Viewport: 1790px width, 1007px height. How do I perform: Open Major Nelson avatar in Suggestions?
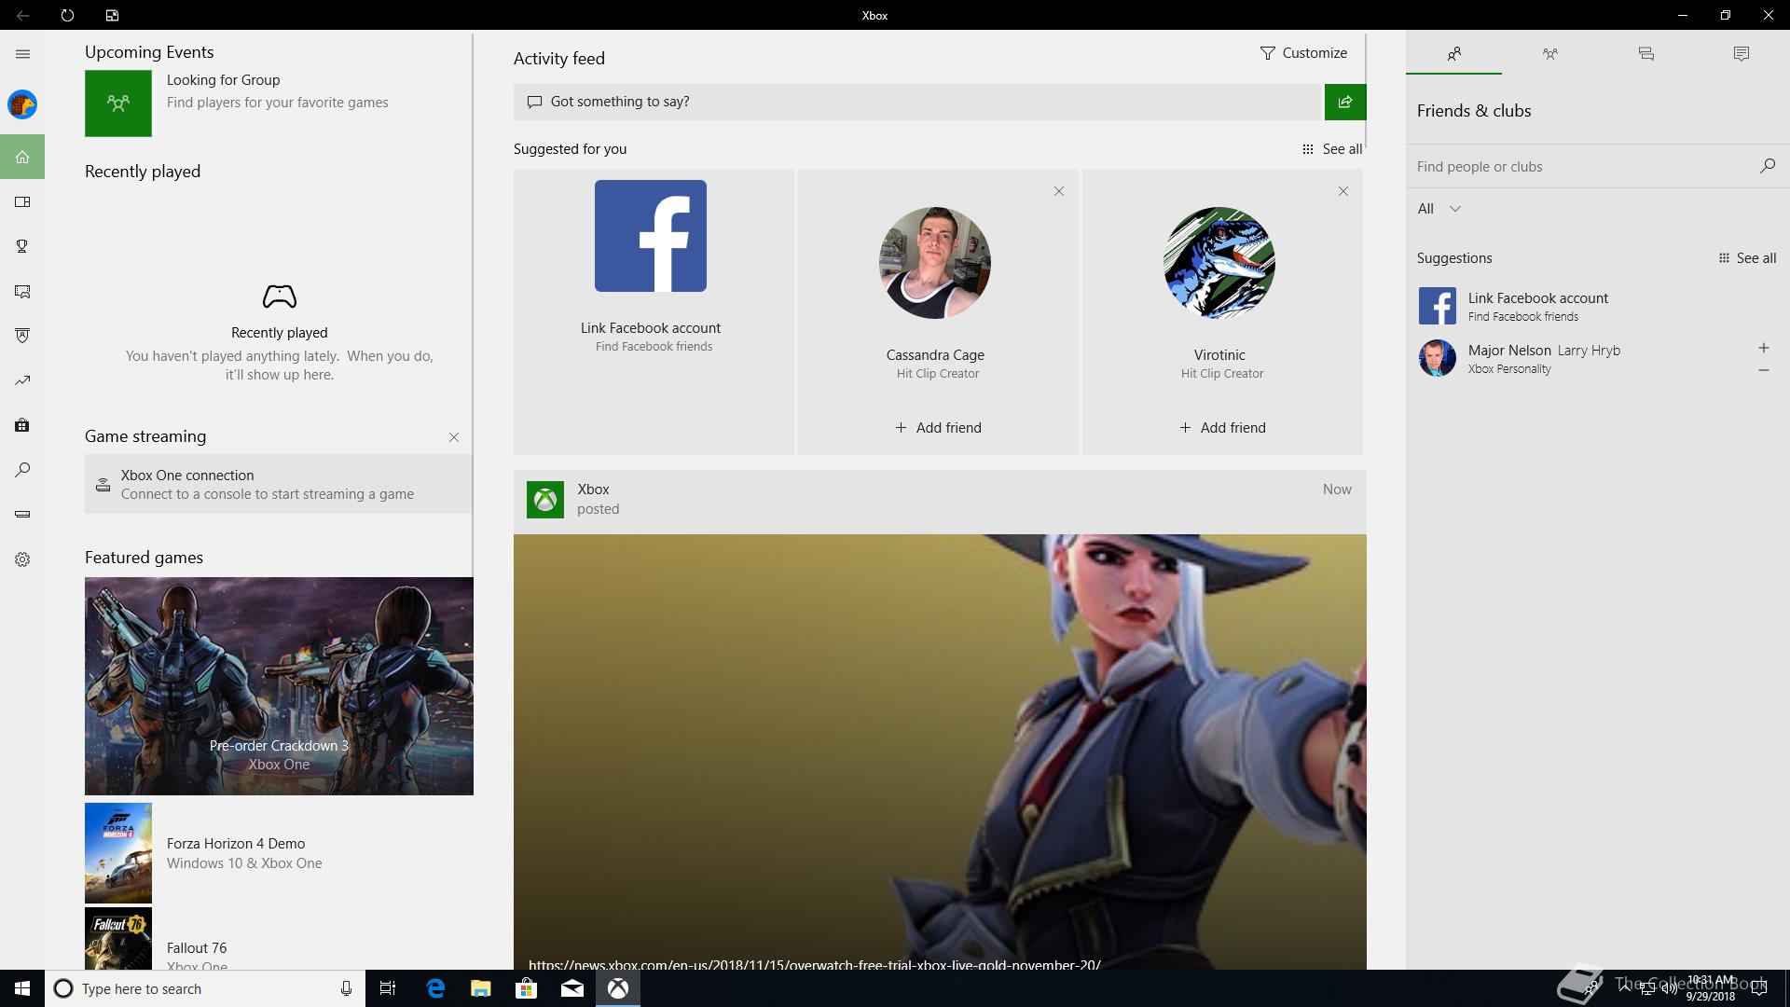(1437, 358)
